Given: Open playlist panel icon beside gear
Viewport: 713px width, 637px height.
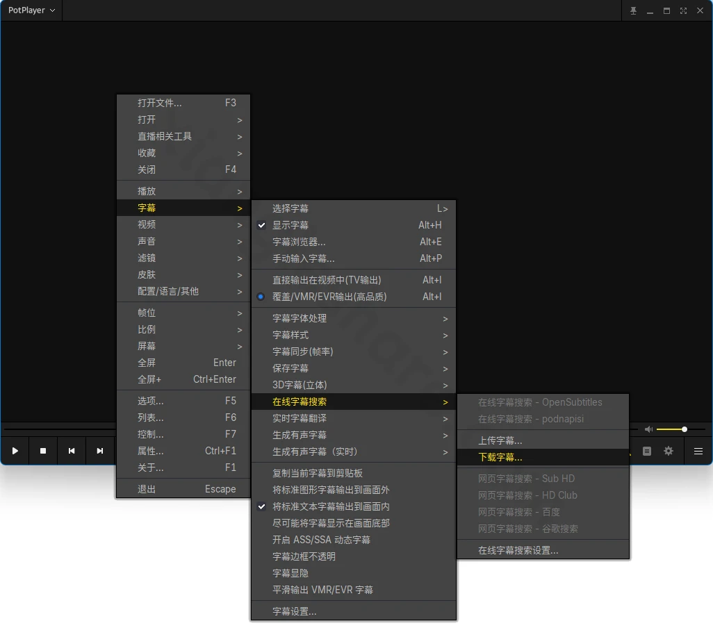Looking at the screenshot, I should (646, 451).
